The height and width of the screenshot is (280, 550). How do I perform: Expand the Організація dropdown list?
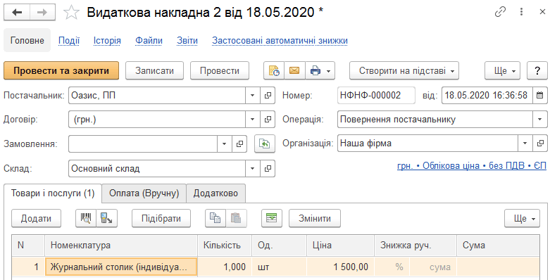tap(525, 144)
